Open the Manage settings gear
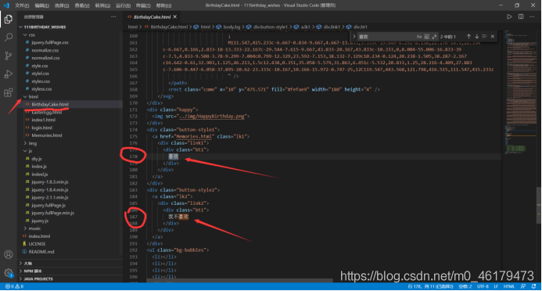Image resolution: width=542 pixels, height=291 pixels. pyautogui.click(x=9, y=273)
